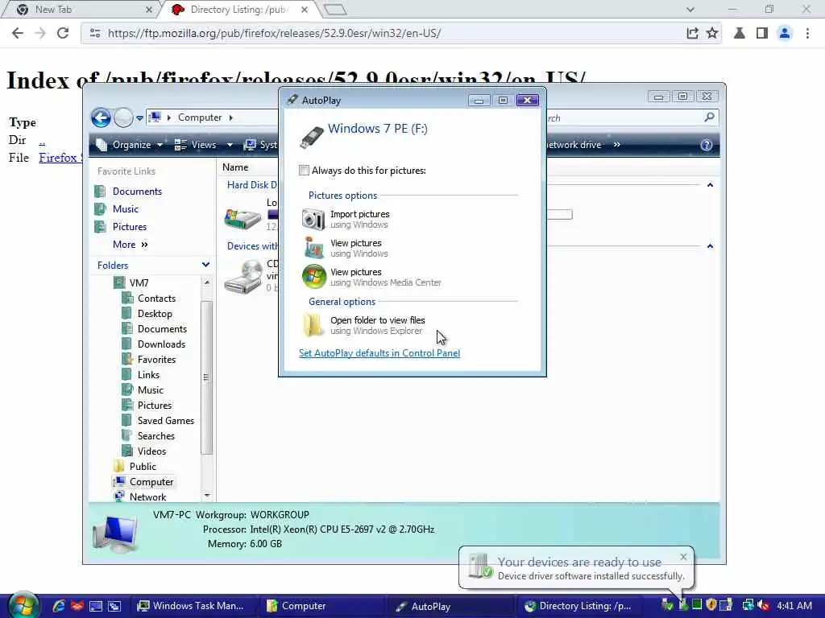Select Public folder in tree
The image size is (825, 618).
click(x=143, y=466)
